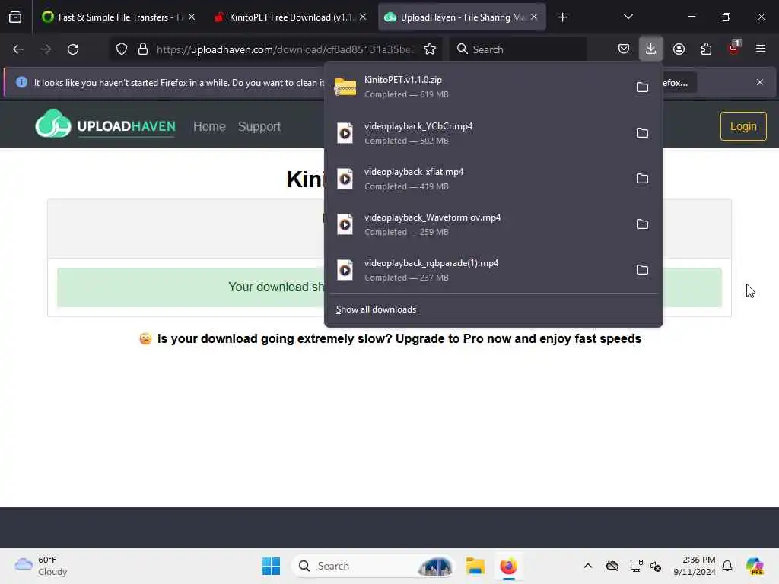The height and width of the screenshot is (584, 779).
Task: Open the clock showing 2:36 PM
Action: (694, 566)
